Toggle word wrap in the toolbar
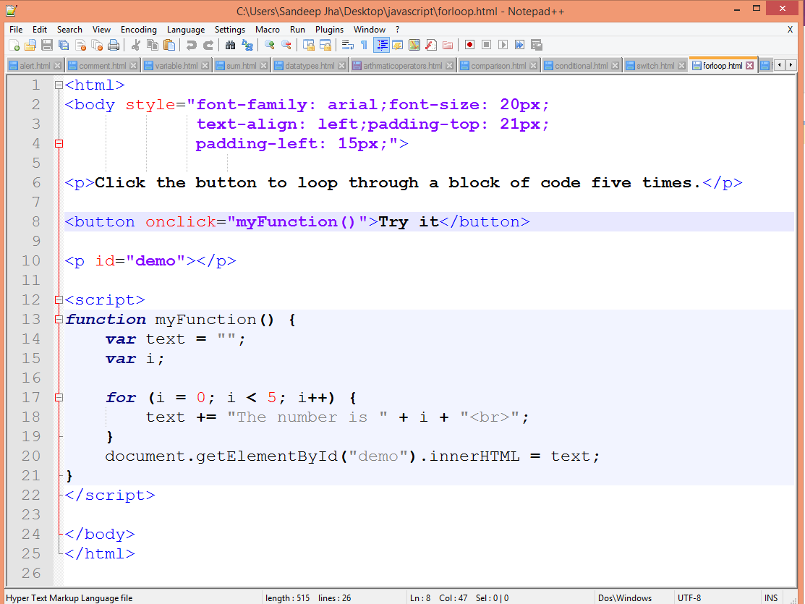805x604 pixels. (348, 45)
